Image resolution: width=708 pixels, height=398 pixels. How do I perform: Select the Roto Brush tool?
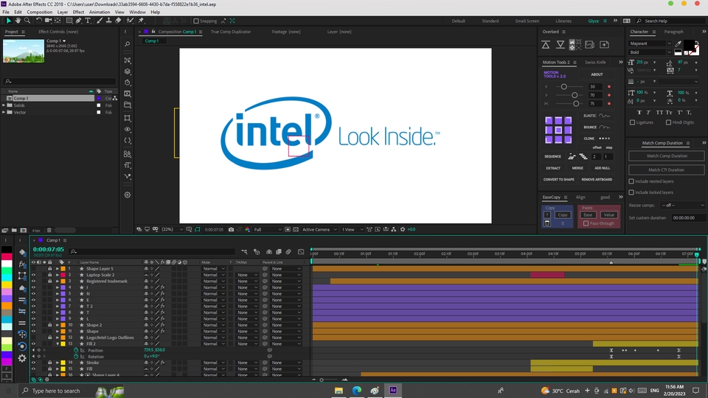pyautogui.click(x=130, y=21)
